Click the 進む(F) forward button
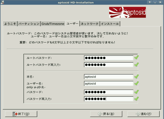 pyautogui.click(x=143, y=114)
